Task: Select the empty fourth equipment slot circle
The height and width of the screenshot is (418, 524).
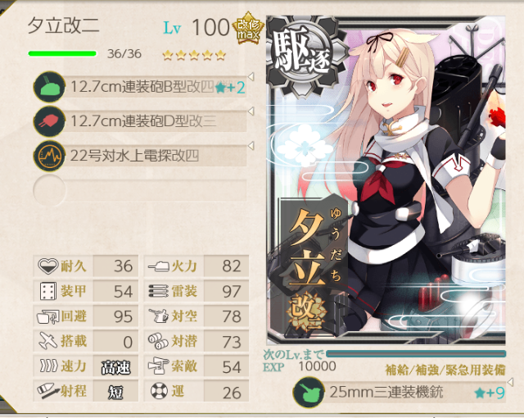Action: point(49,190)
